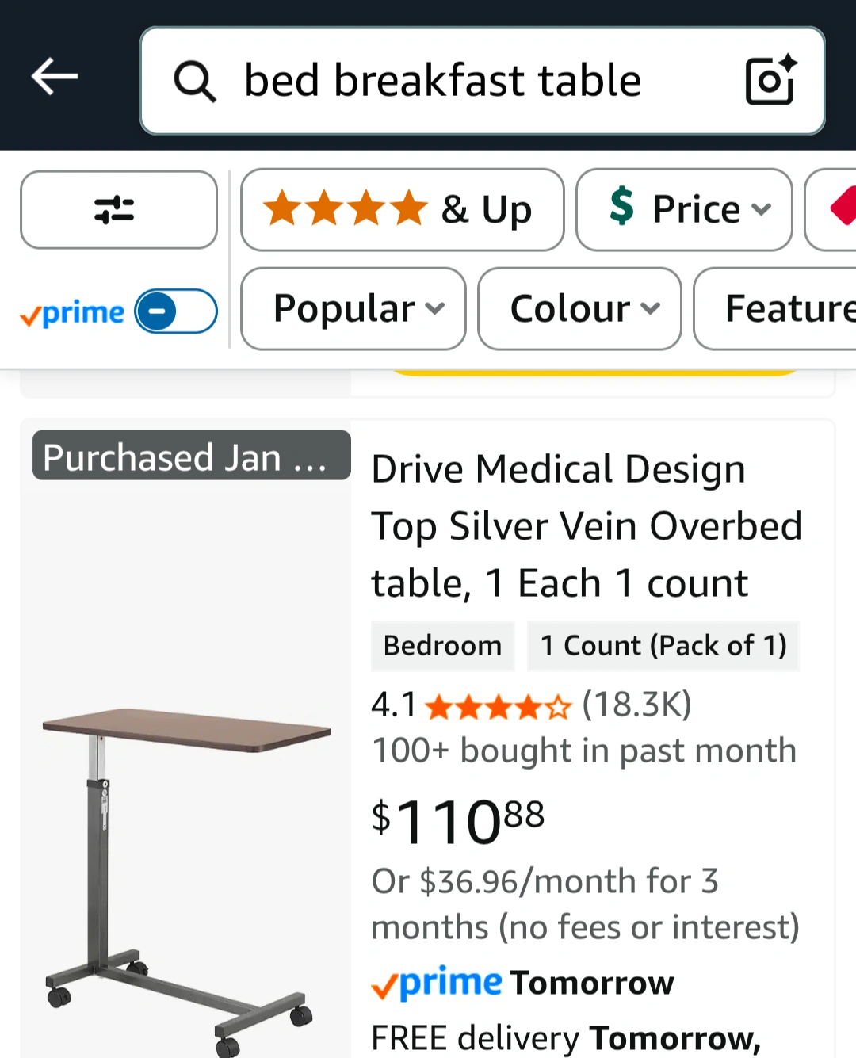
Task: Toggle the Prime filter switch
Action: pos(176,311)
